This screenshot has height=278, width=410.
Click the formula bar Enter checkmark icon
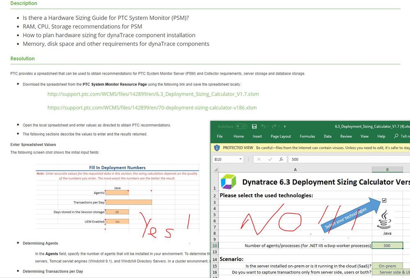click(270, 159)
